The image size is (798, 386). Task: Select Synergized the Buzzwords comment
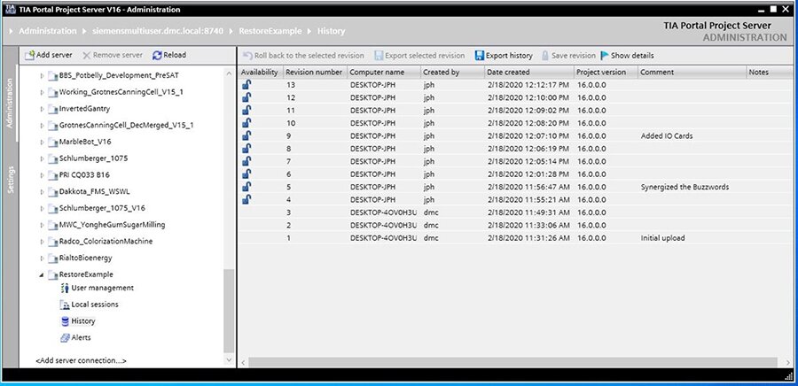click(685, 187)
